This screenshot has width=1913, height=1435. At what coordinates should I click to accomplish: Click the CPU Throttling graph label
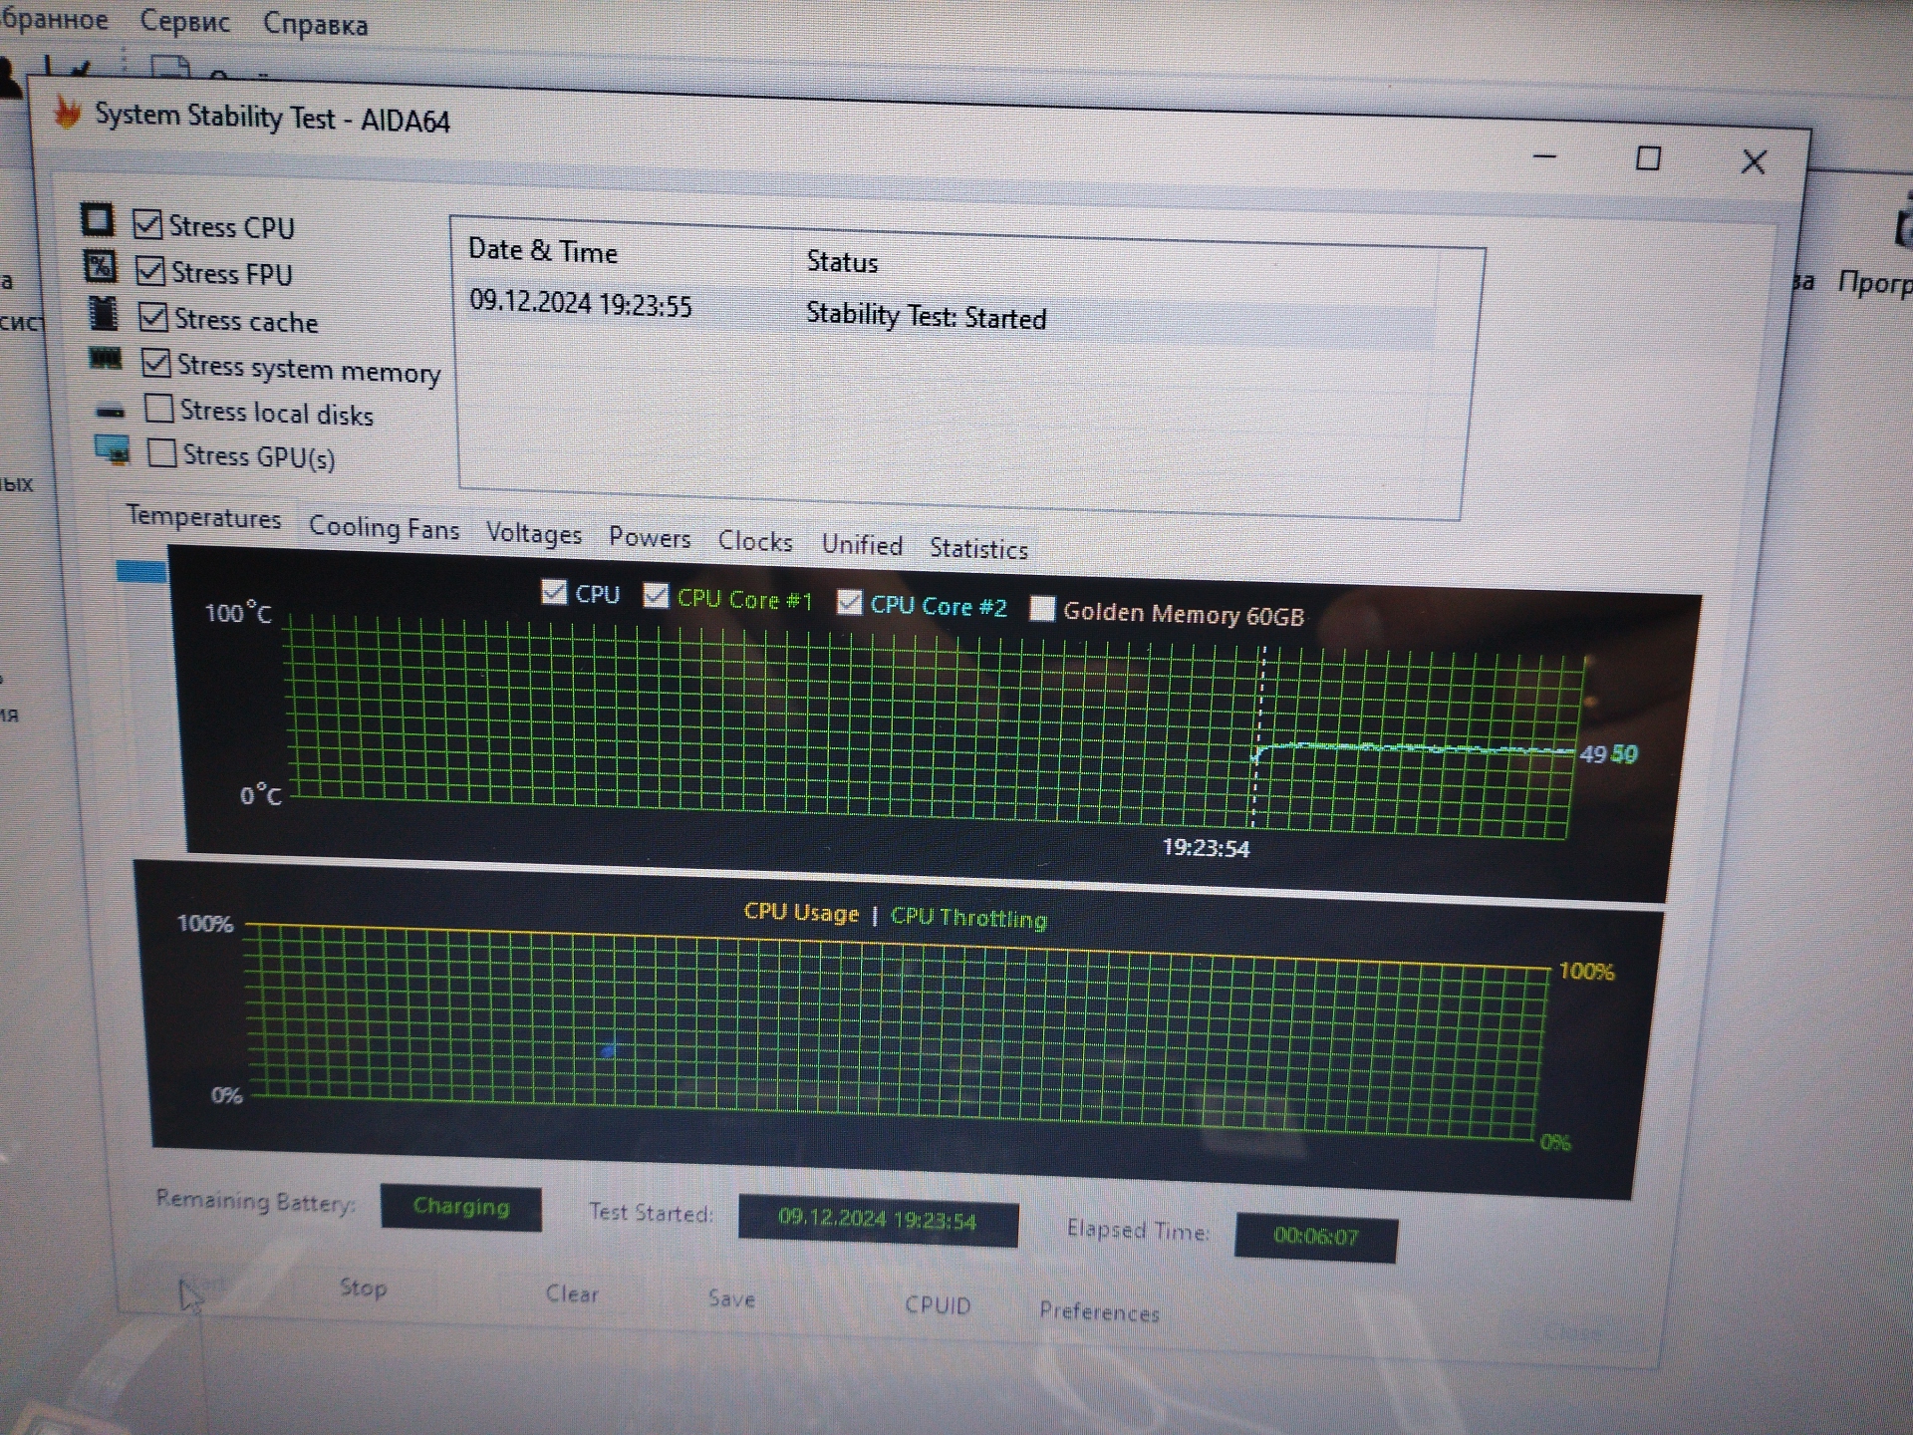[968, 918]
